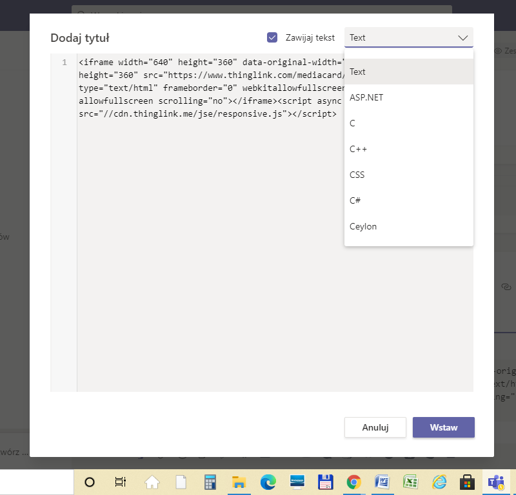Collapse the language dropdown showing Text

(x=408, y=37)
